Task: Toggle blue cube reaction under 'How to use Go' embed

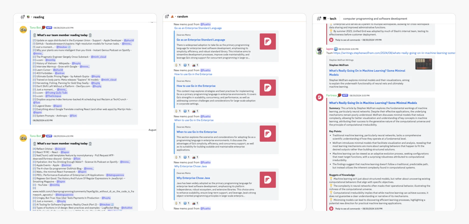Action: point(186,111)
